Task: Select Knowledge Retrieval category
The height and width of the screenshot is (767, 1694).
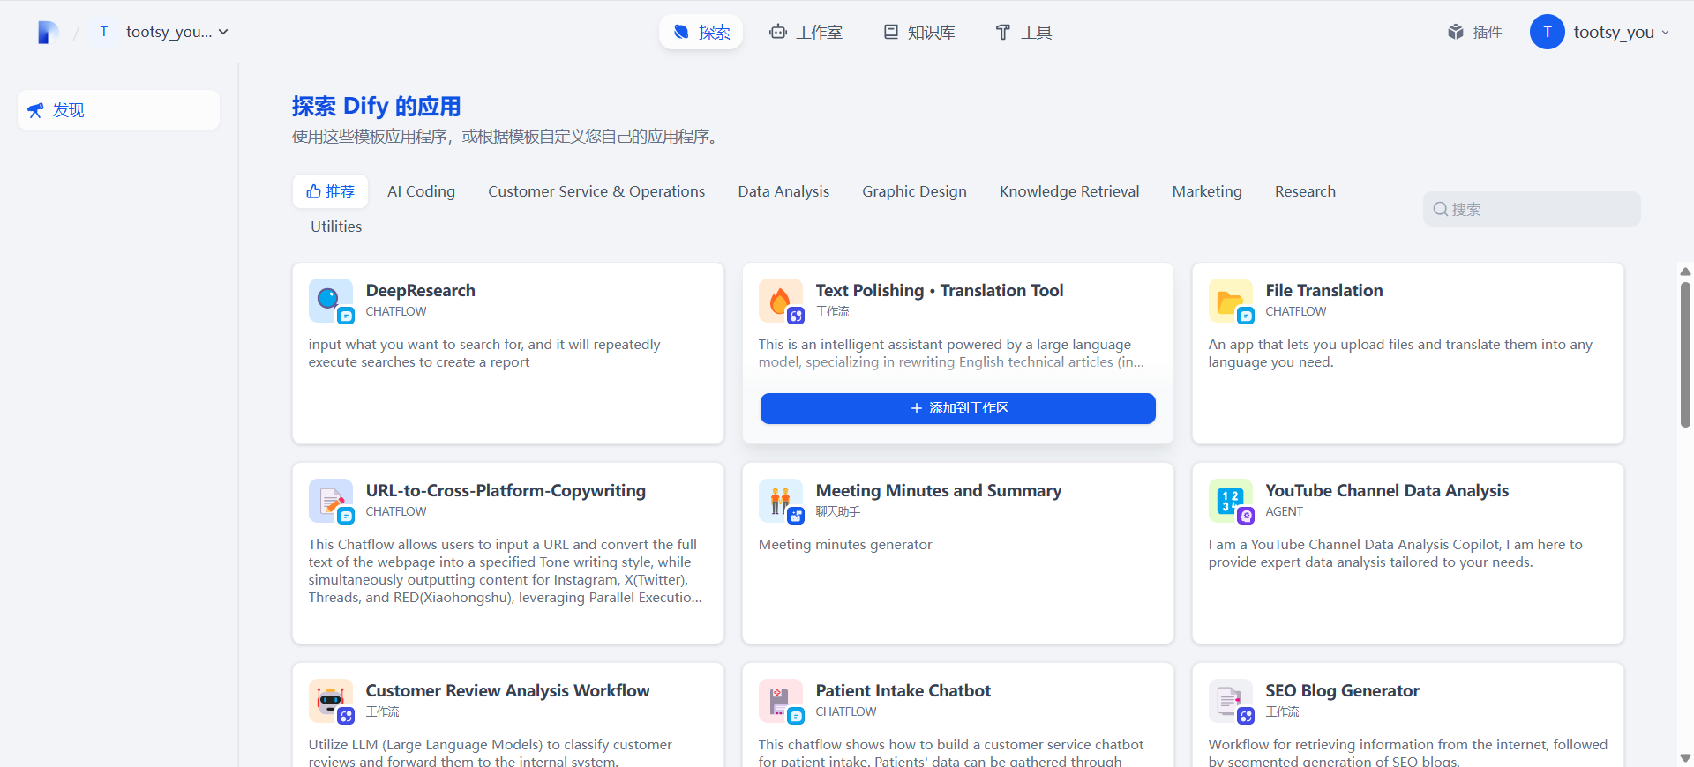Action: pos(1069,191)
